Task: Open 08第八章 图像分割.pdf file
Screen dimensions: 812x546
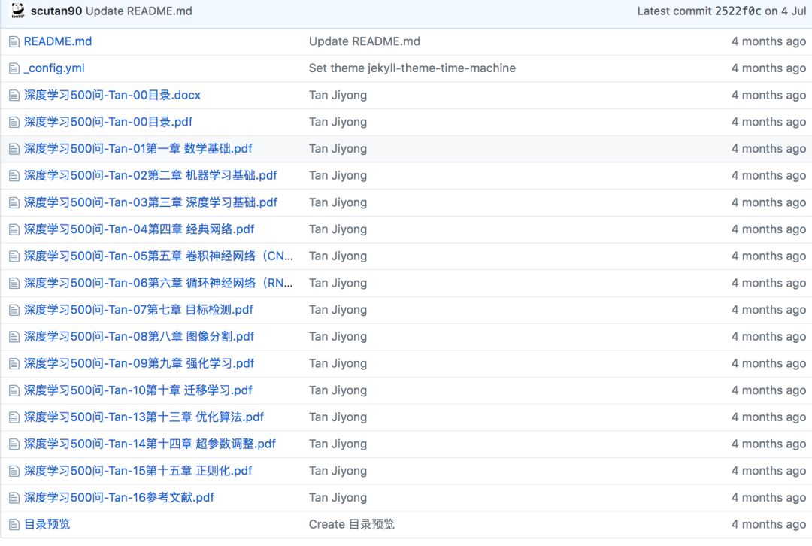Action: pos(139,337)
